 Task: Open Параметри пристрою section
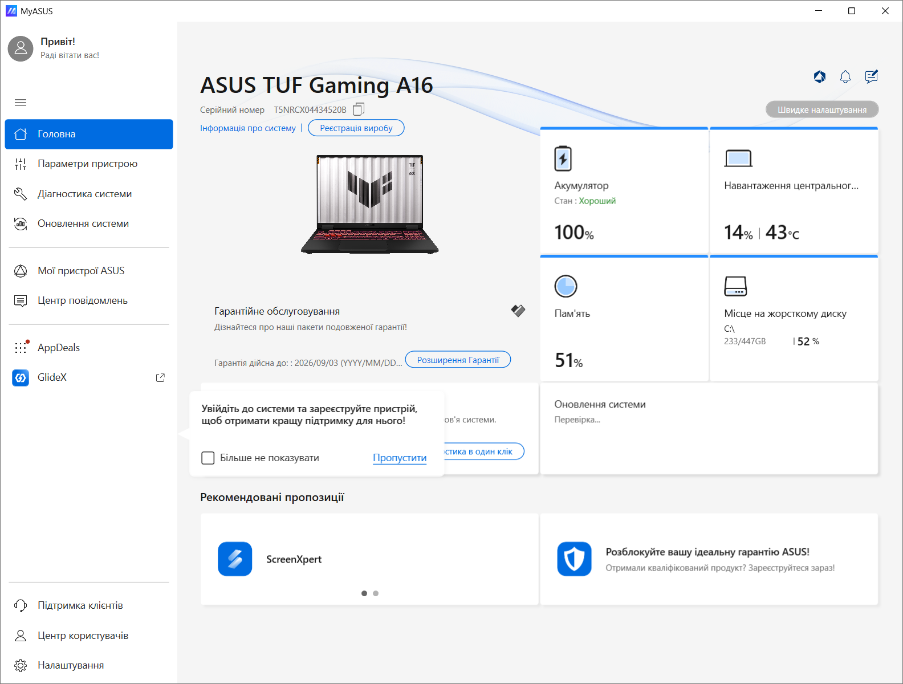(89, 164)
